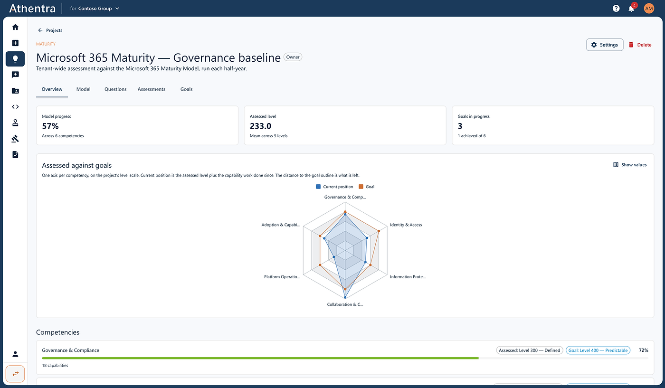This screenshot has width=665, height=388.
Task: Click the 'Competencies' section heading
Action: coord(58,332)
